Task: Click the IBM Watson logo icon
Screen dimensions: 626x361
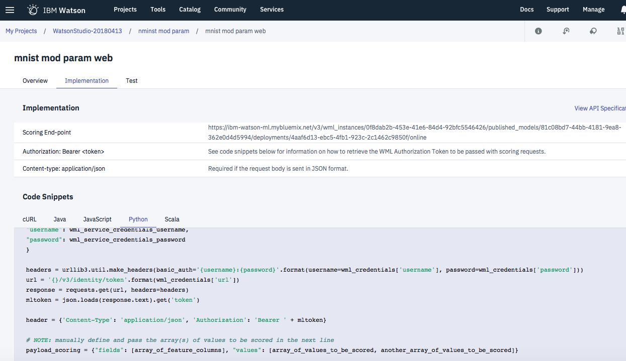Action: 32,10
